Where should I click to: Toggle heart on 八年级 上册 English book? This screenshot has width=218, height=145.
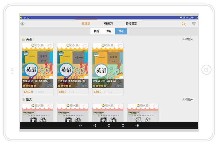click(120, 46)
